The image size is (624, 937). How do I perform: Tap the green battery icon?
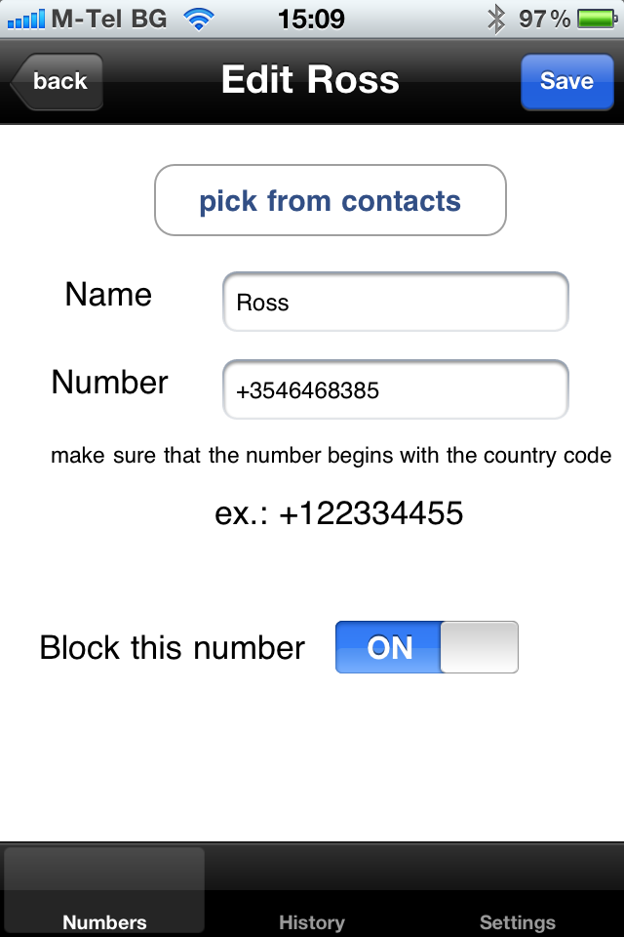coord(597,20)
